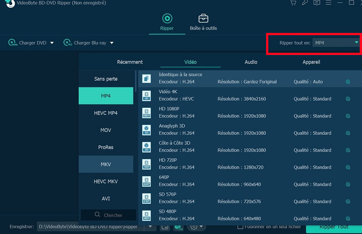Switch to the Audio tab
Image resolution: width=362 pixels, height=234 pixels.
(251, 62)
